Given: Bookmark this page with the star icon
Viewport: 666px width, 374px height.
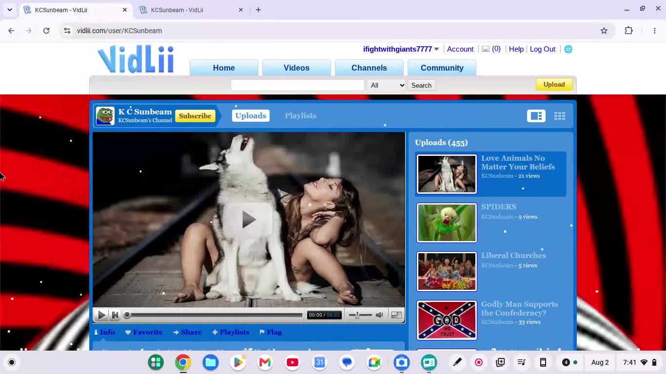Looking at the screenshot, I should [x=604, y=31].
